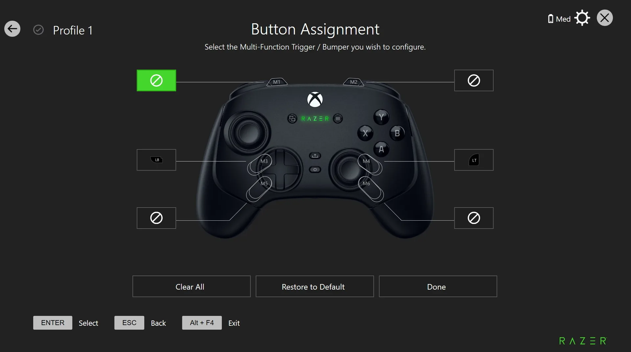Select the green M1 unassigned slot
This screenshot has width=631, height=352.
[156, 80]
